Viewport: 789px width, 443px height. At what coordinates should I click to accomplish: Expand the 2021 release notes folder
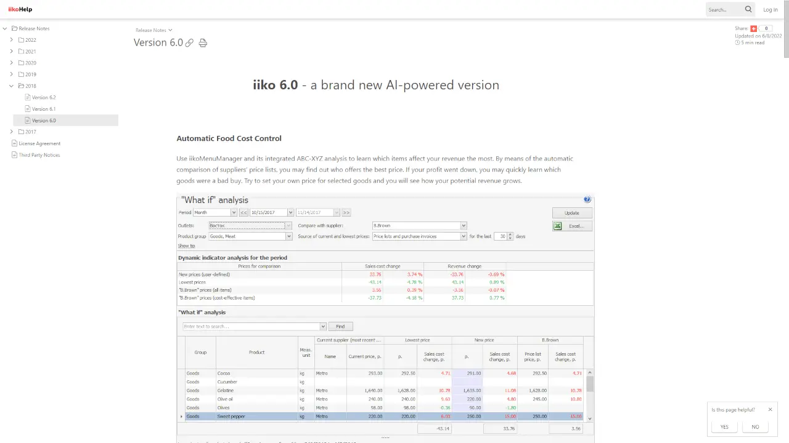(12, 52)
